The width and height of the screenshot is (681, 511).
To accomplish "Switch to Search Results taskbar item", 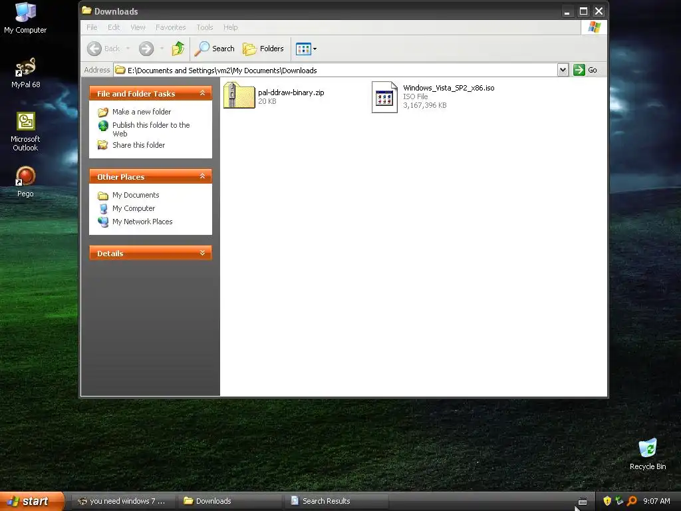I will [336, 501].
